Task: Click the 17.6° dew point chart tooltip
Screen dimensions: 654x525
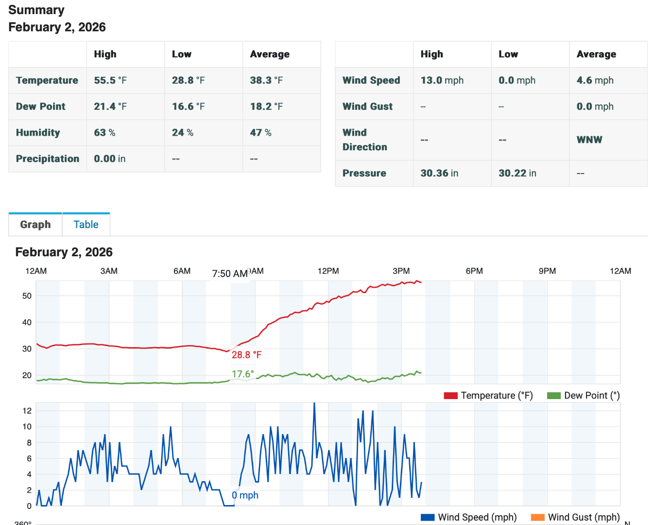Action: point(242,374)
